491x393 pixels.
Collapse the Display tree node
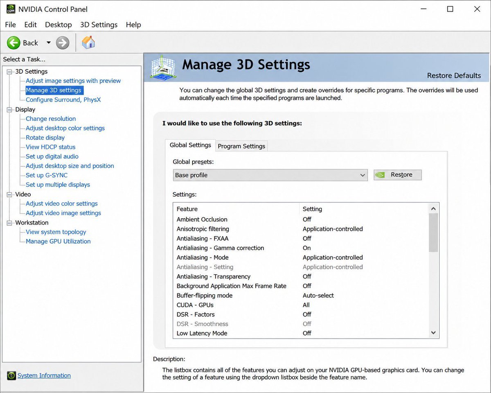[10, 110]
